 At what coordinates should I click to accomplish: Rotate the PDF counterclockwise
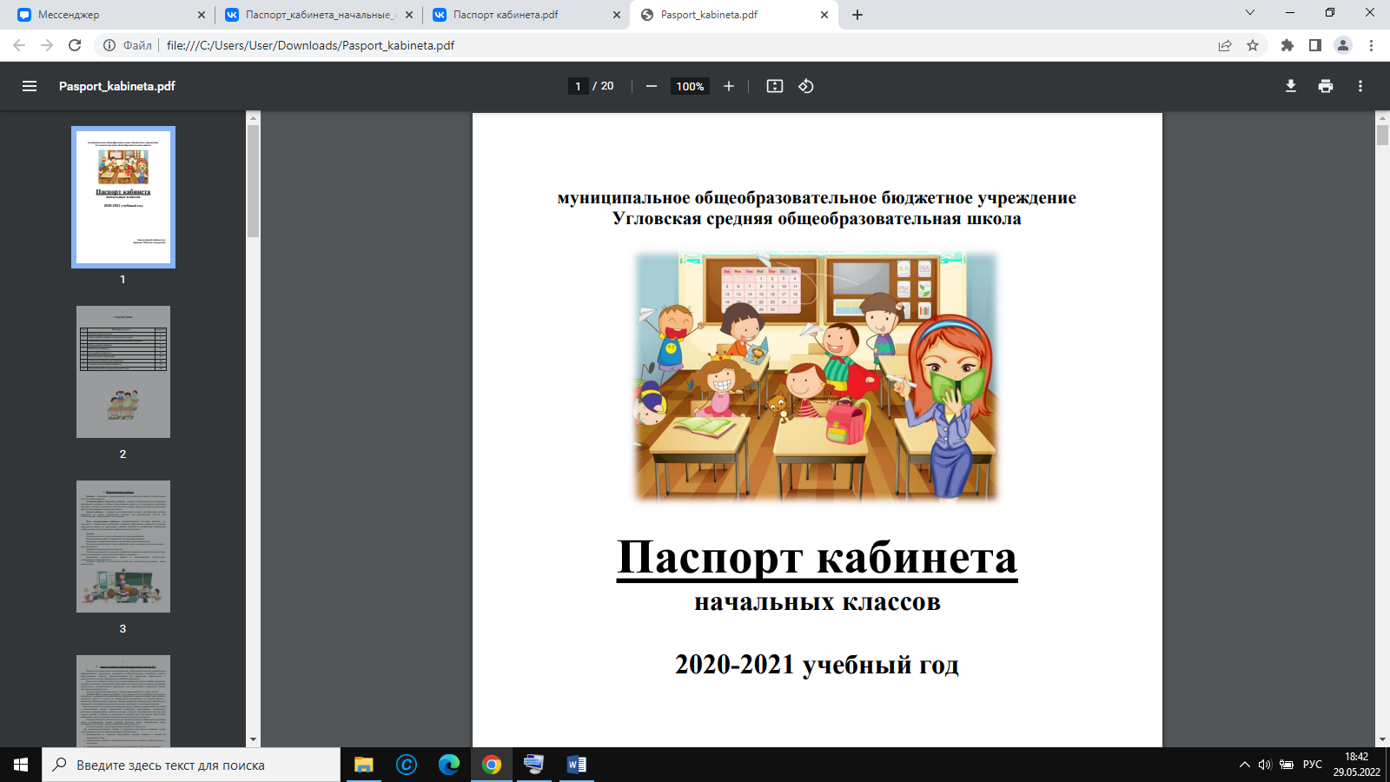(x=806, y=86)
